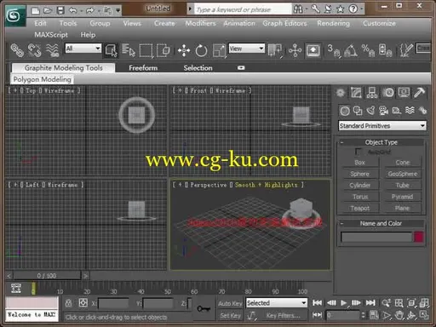Open the Motion command panel tab

tap(388, 93)
